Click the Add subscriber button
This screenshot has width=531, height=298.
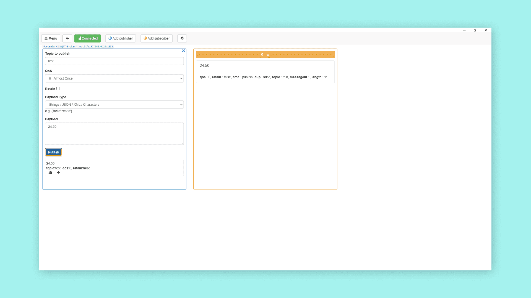pyautogui.click(x=157, y=38)
